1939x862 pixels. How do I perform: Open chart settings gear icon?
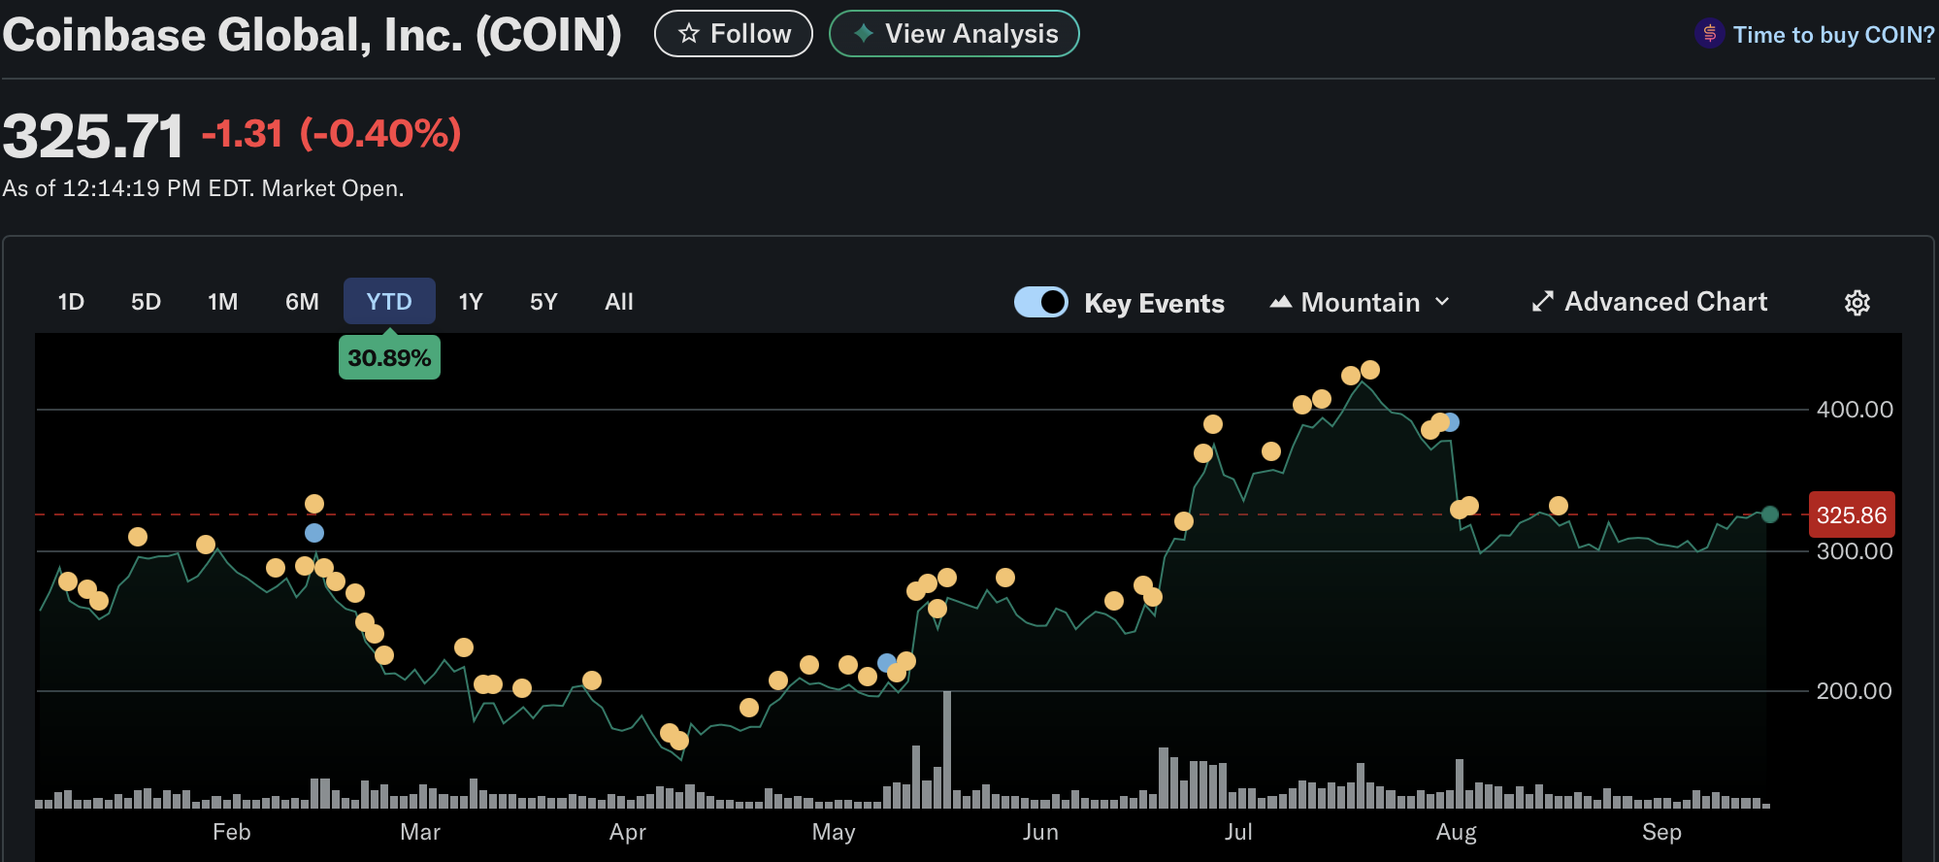point(1857,303)
